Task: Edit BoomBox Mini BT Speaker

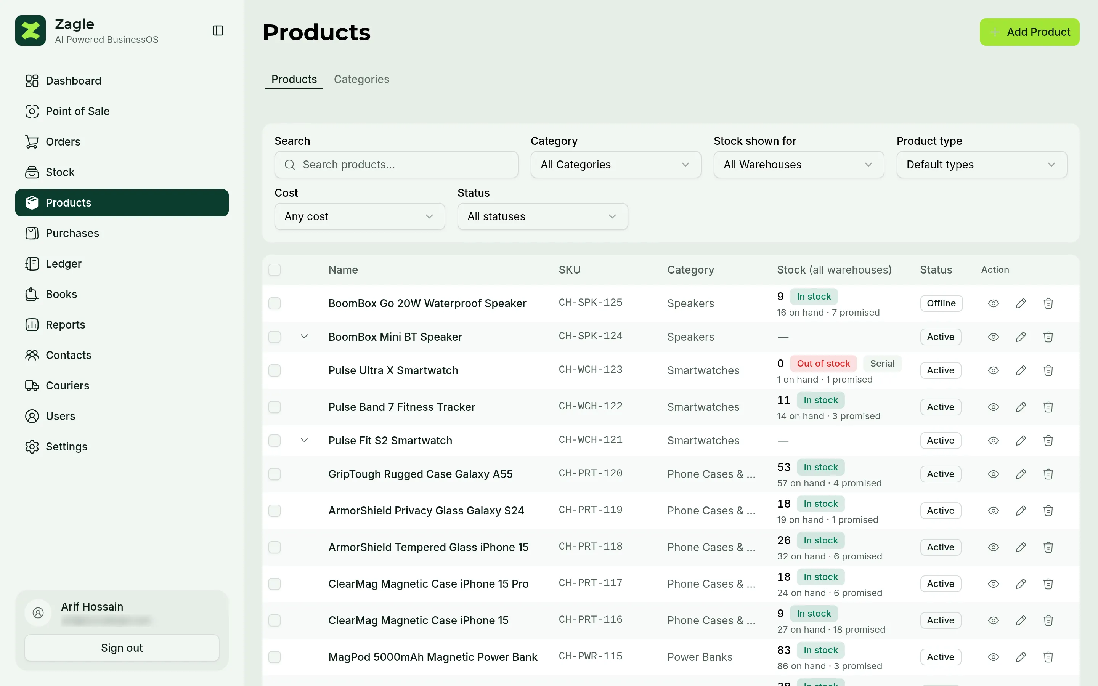Action: (x=1021, y=337)
